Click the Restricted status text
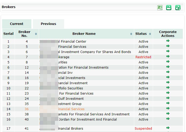This screenshot has width=186, height=132. click(143, 57)
